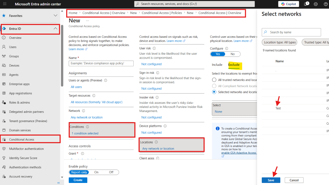Set Enable policy to On
The width and height of the screenshot is (329, 185).
pos(96,172)
